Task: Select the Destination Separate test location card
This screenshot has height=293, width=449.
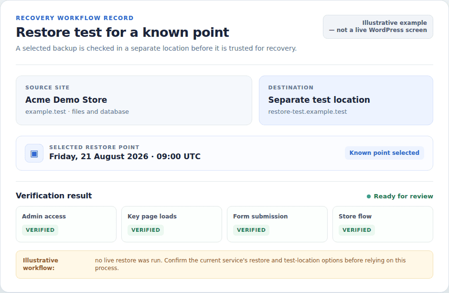Action: 346,100
